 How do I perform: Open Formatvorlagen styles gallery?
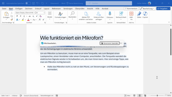tap(60, 16)
